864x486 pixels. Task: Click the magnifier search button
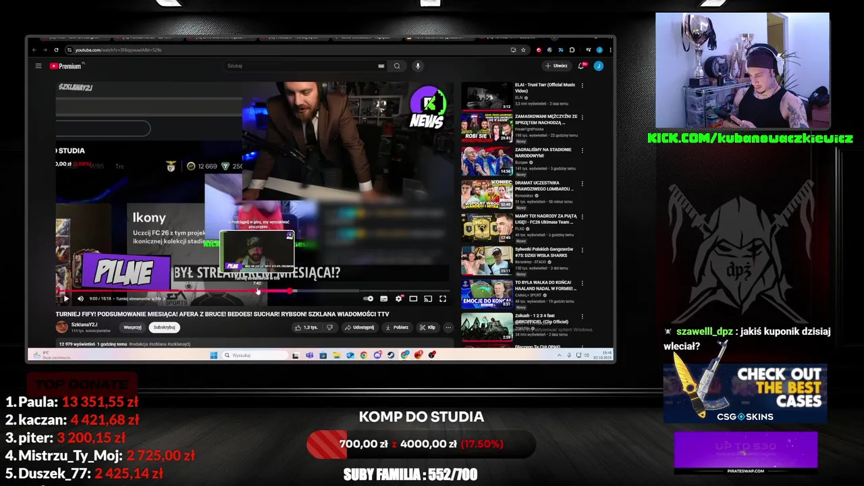tap(397, 66)
